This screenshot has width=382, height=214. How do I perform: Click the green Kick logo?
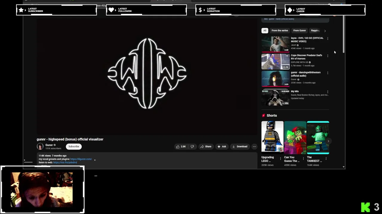(366, 207)
